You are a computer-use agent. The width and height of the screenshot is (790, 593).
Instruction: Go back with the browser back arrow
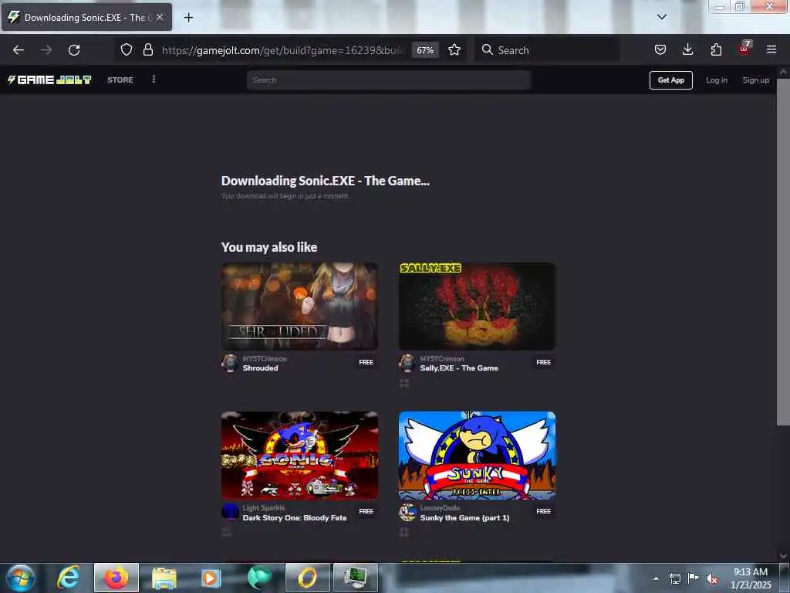coord(19,50)
